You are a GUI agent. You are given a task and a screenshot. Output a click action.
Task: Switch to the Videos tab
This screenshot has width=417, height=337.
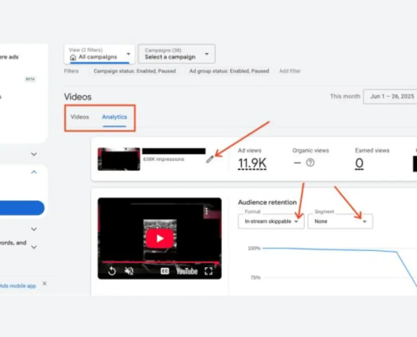tap(80, 117)
